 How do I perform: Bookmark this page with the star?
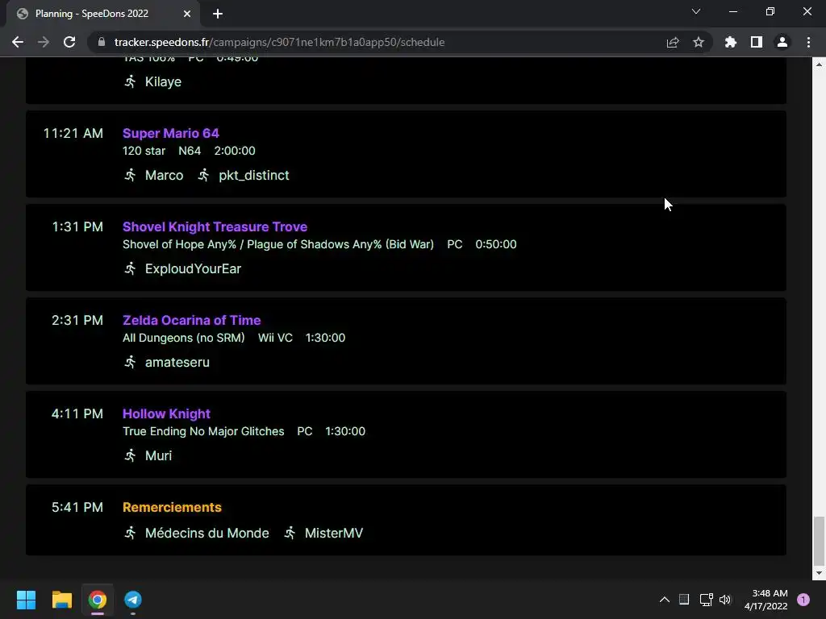(x=699, y=42)
